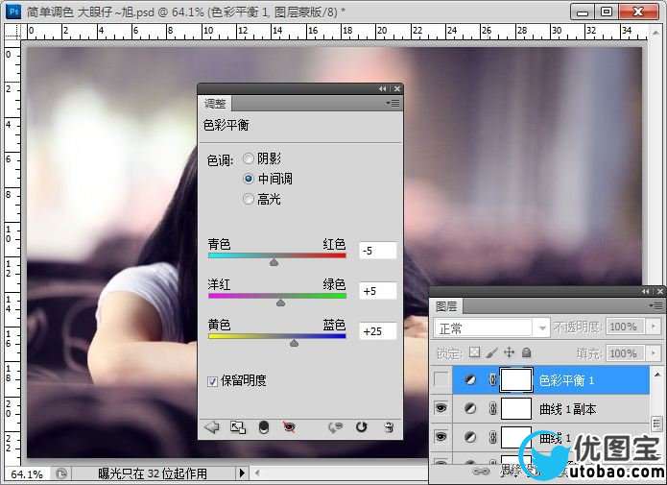Screen dimensions: 667x485
Task: Select the 阴影 (Shadows) tone radio button
Action: [x=250, y=158]
